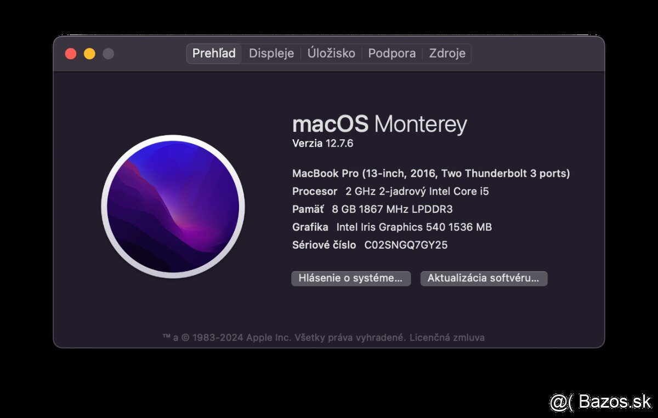This screenshot has height=418, width=658.
Task: Launch Aktualizácia softtvéru
Action: click(x=484, y=278)
